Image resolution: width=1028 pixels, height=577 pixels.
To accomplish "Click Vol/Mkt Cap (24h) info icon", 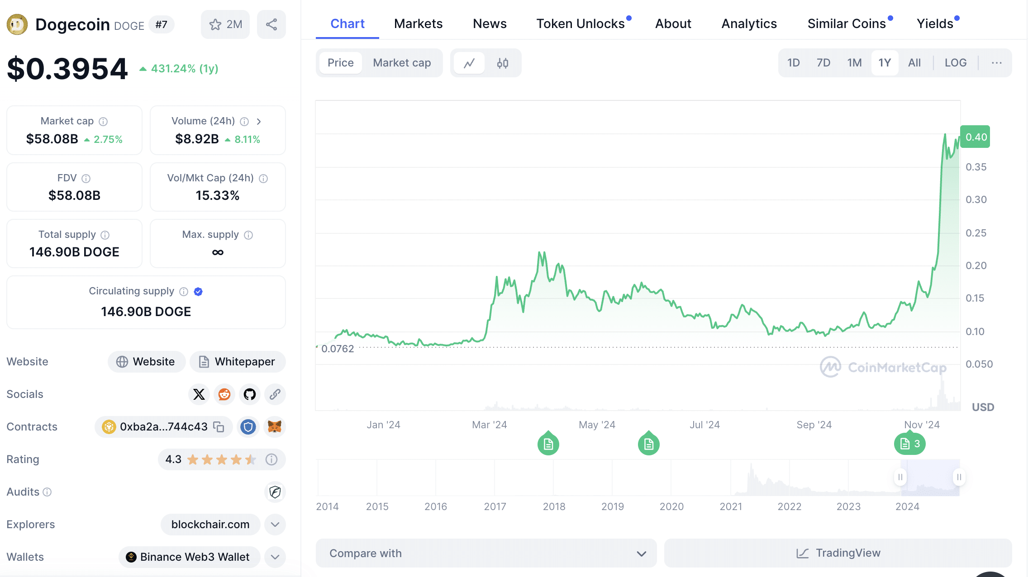I will (263, 178).
